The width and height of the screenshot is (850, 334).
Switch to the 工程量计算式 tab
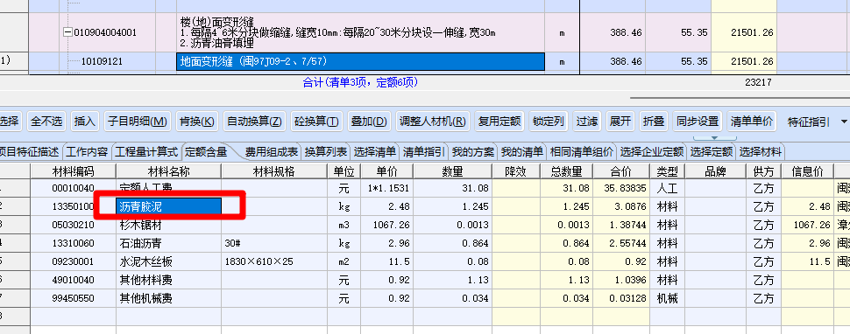[145, 152]
